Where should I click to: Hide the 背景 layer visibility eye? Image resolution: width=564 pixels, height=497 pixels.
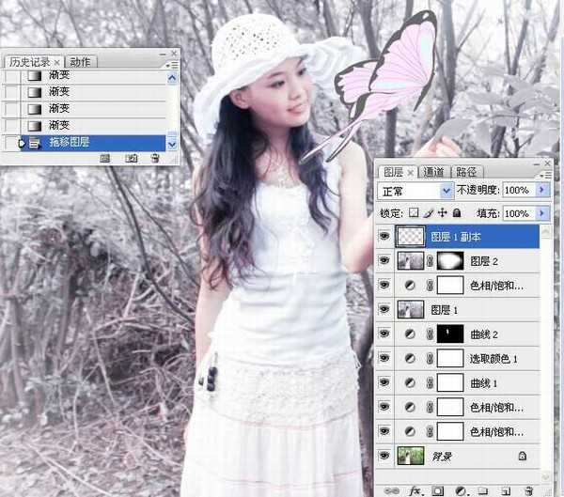pyautogui.click(x=384, y=456)
